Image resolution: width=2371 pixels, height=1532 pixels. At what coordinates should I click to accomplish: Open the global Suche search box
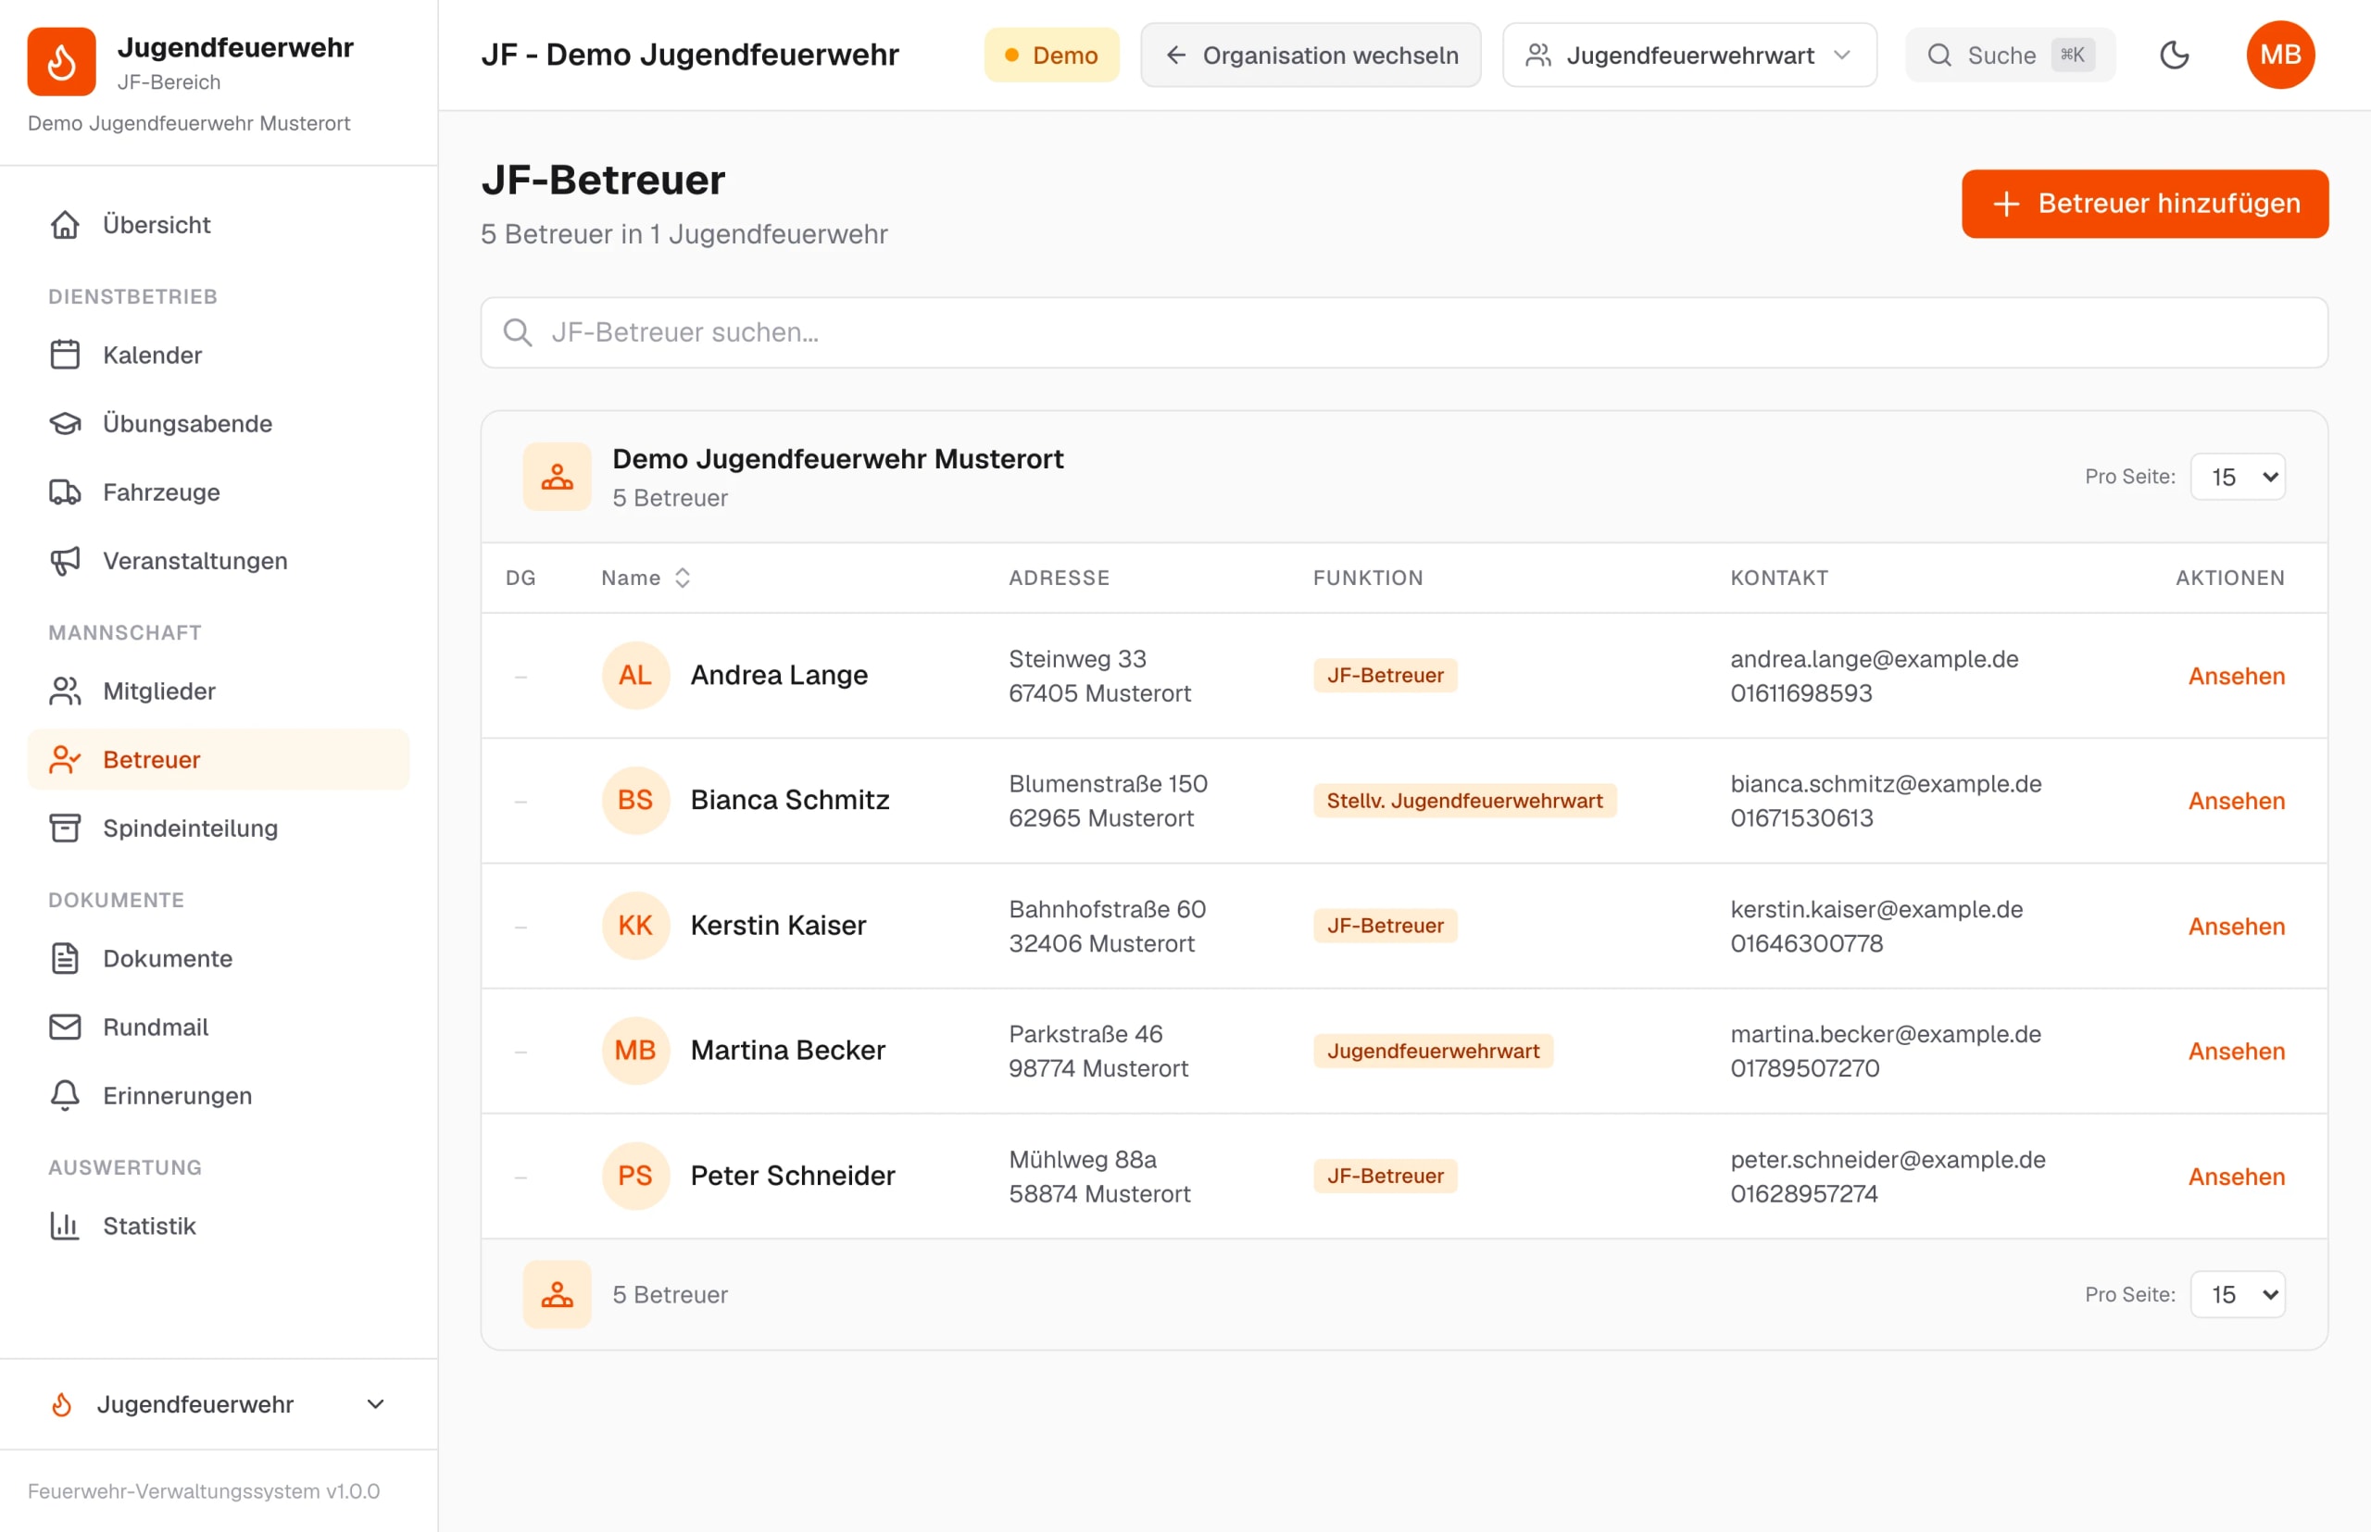[2010, 56]
